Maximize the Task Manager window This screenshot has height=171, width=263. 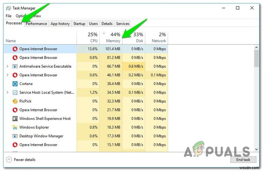click(237, 8)
